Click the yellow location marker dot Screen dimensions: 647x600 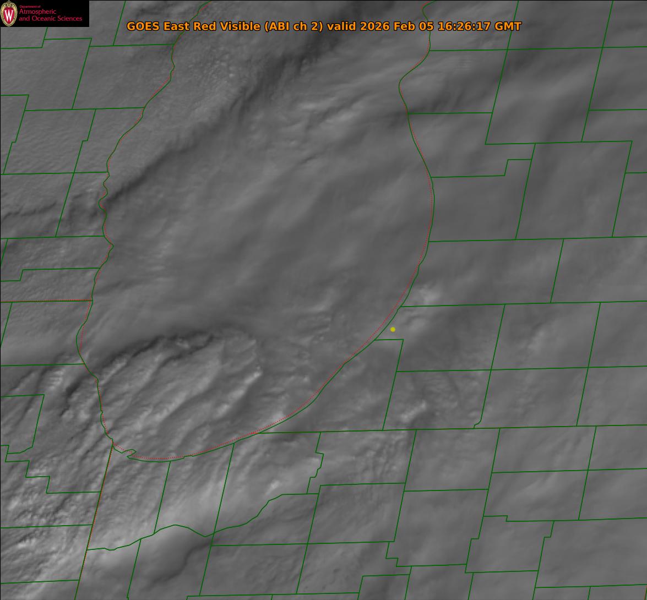pyautogui.click(x=393, y=329)
